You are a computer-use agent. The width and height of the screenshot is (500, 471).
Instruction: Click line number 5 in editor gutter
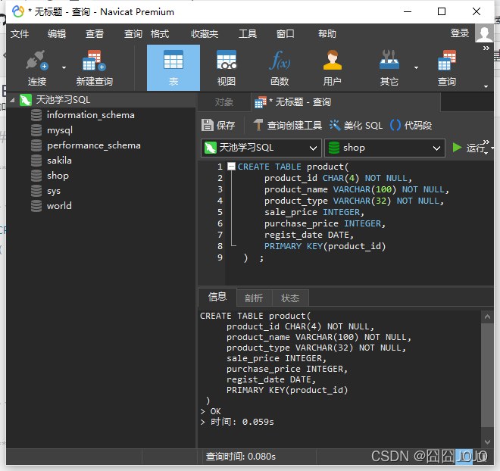pyautogui.click(x=220, y=212)
